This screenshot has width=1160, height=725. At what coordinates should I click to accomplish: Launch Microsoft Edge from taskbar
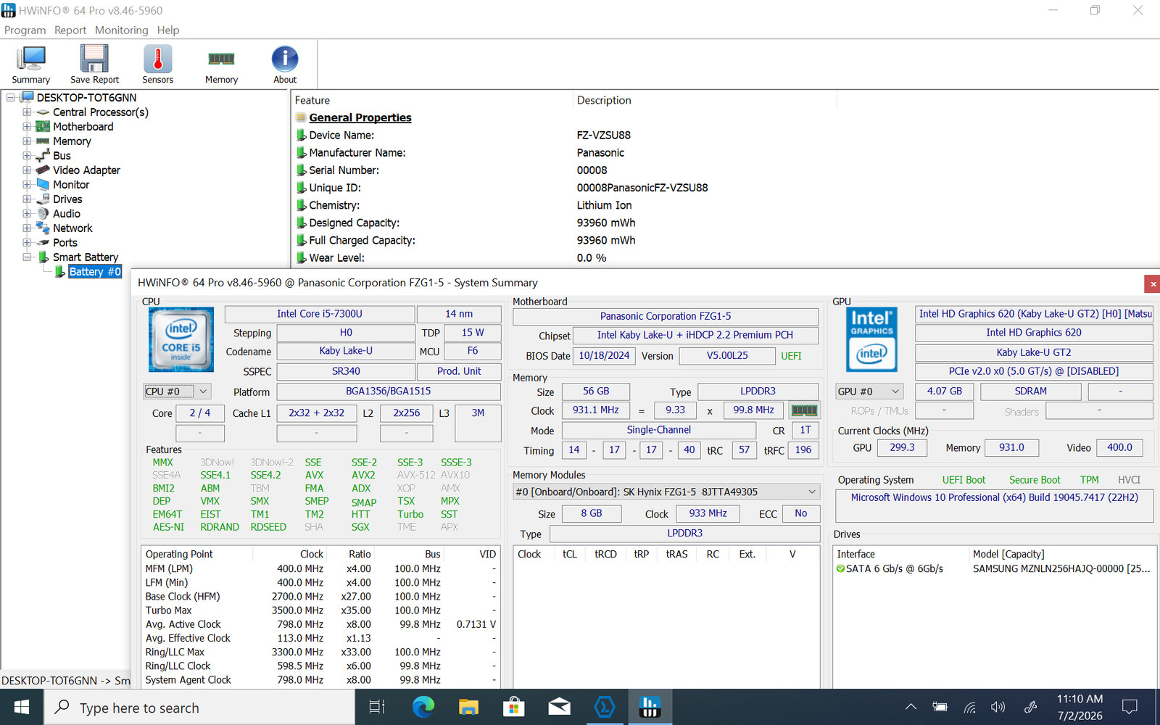pos(423,707)
